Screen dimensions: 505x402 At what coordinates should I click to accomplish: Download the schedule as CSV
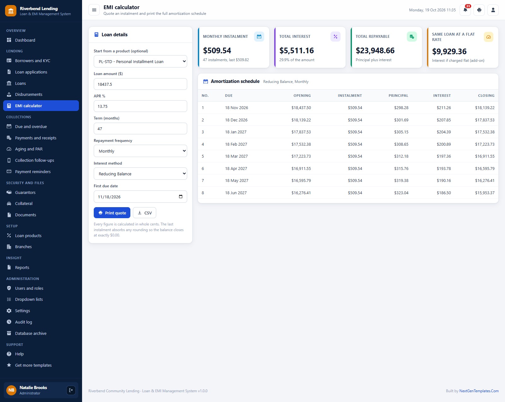click(145, 213)
